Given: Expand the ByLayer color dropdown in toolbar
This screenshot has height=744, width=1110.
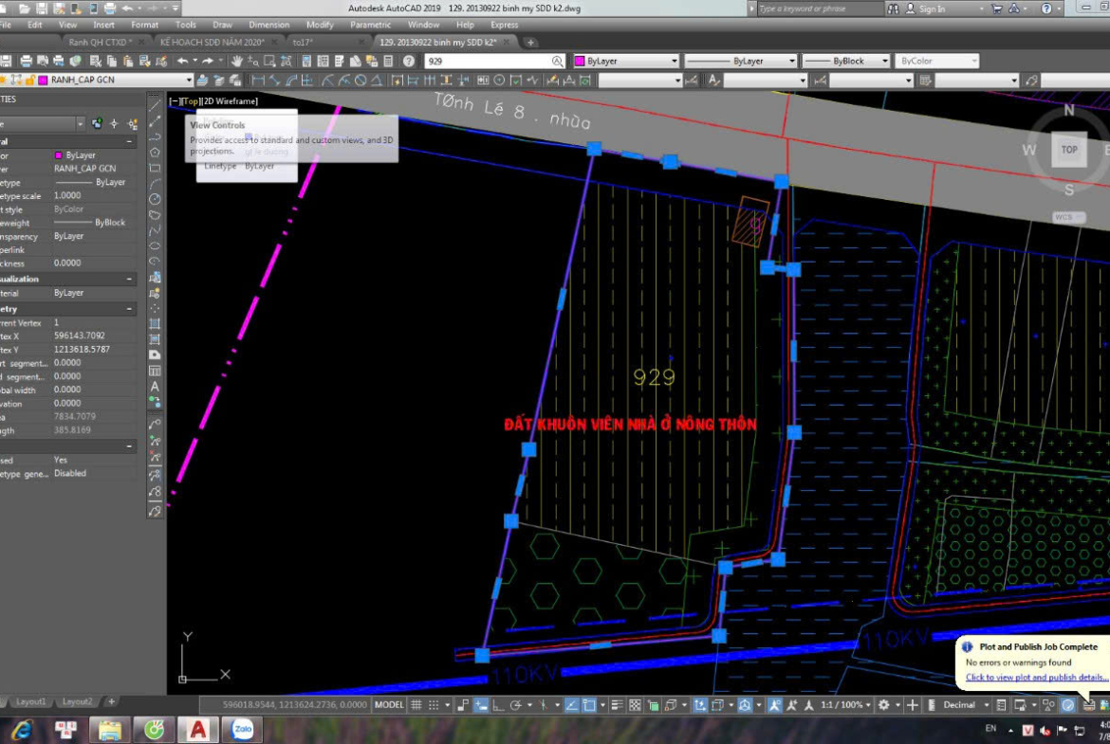Looking at the screenshot, I should (675, 61).
